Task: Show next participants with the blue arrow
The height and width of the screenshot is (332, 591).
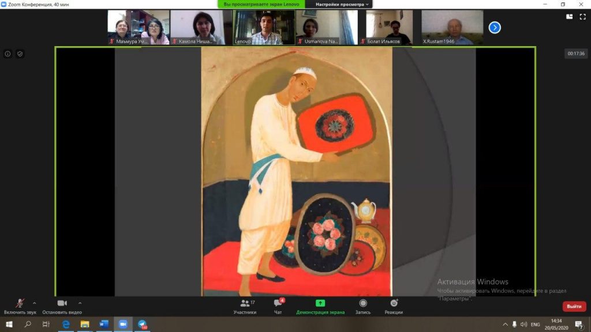Action: 495,27
